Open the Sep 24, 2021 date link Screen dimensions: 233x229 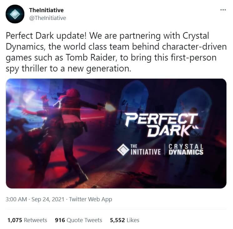coord(48,199)
